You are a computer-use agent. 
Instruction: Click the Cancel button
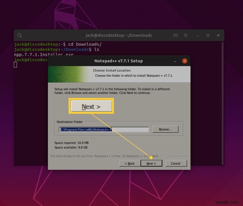(176, 163)
